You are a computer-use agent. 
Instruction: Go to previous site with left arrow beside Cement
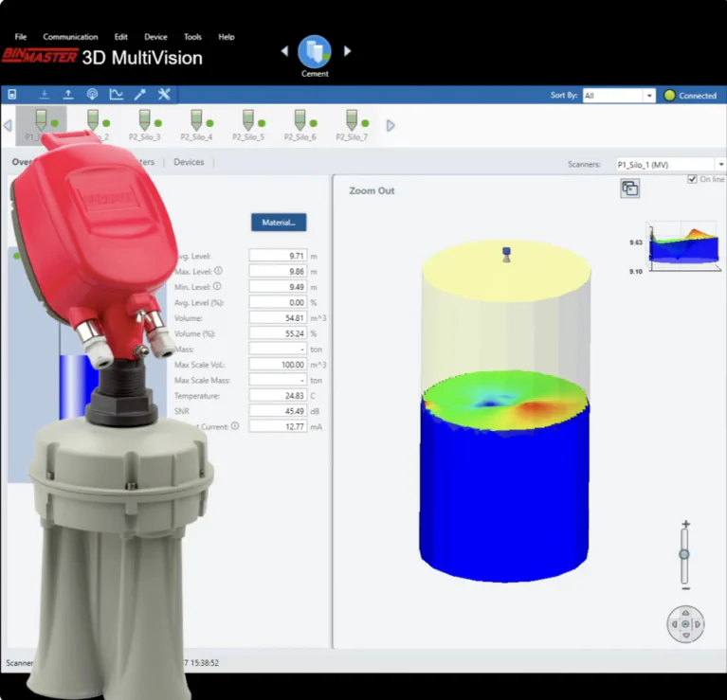click(284, 51)
